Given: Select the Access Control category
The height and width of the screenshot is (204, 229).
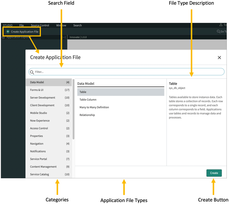Looking at the screenshot, I should point(40,128).
